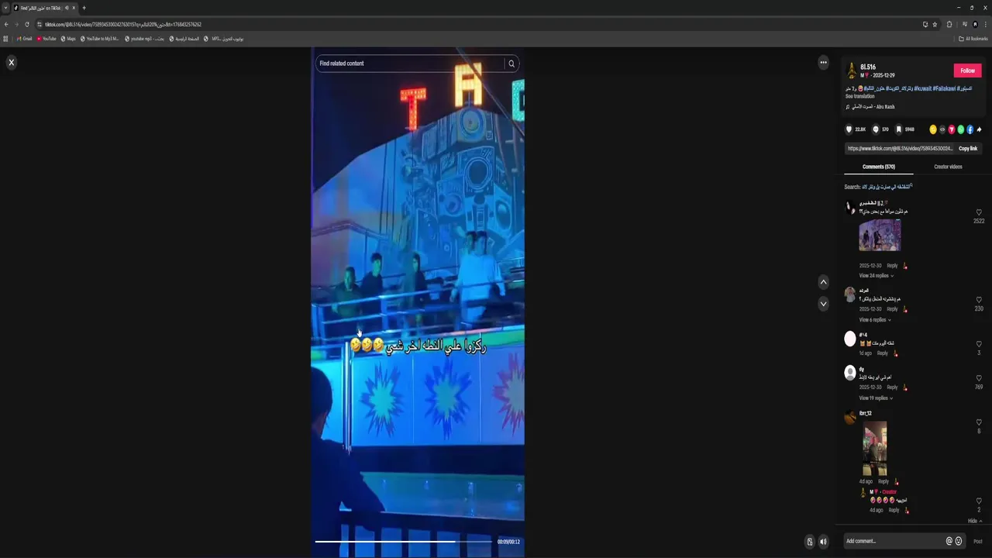Open the 8L516 profile avatar

click(852, 71)
